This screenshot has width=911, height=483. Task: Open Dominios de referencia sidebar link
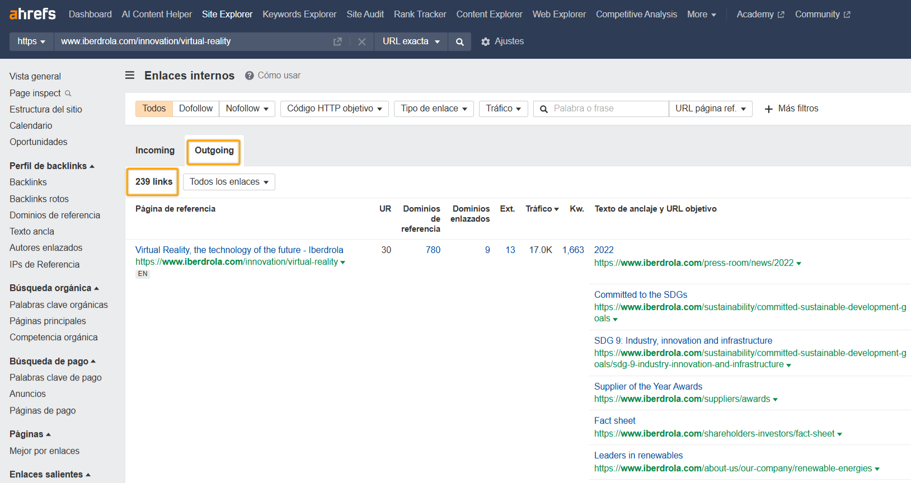55,215
